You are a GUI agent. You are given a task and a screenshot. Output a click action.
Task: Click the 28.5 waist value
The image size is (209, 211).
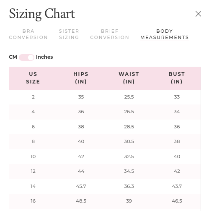[x=129, y=127]
